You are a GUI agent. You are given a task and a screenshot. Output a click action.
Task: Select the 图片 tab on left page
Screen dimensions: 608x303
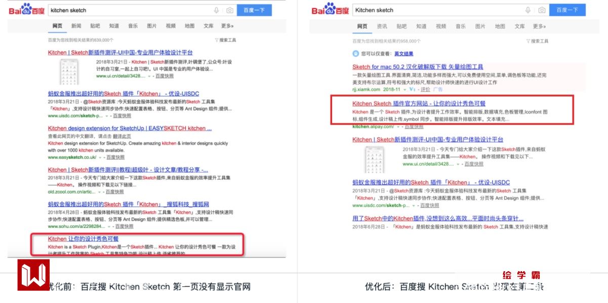coord(152,26)
